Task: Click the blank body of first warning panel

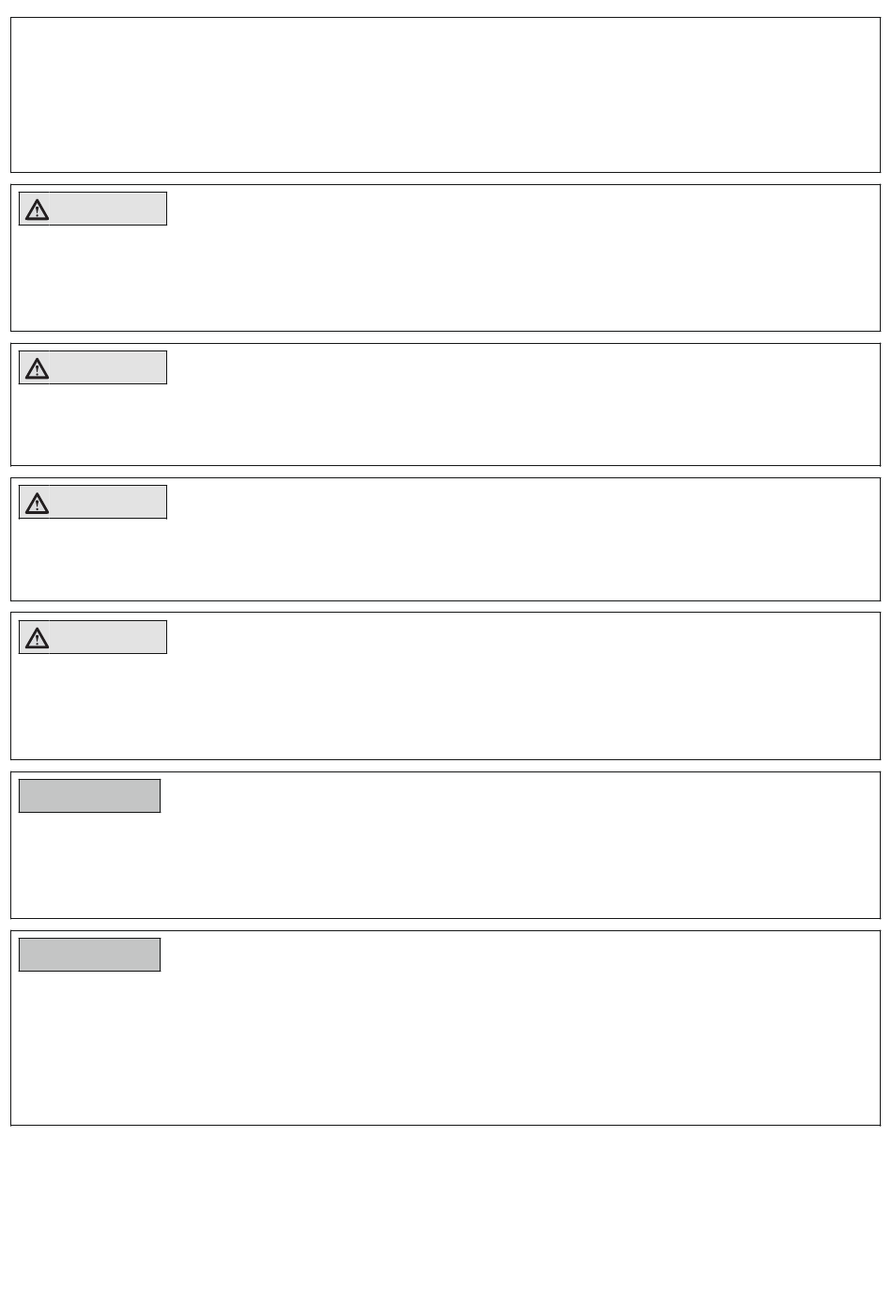Action: [445, 277]
